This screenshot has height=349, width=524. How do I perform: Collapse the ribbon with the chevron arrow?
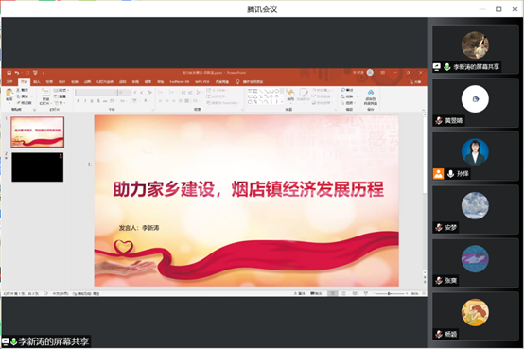[x=424, y=110]
